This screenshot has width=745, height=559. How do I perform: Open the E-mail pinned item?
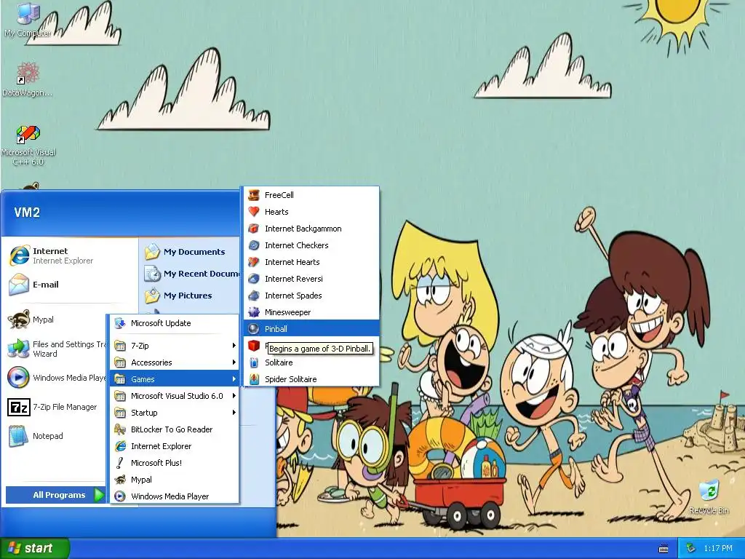[x=71, y=285]
